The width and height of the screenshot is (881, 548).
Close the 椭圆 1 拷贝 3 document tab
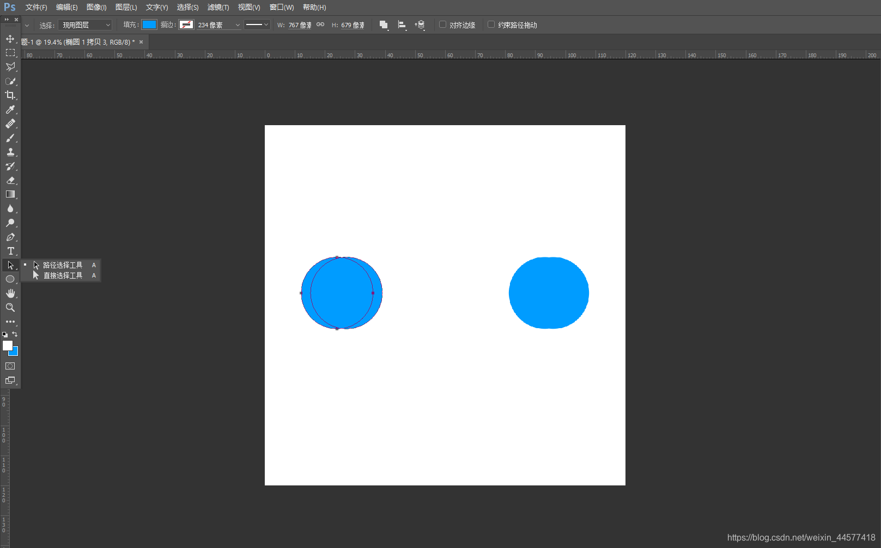tap(141, 42)
